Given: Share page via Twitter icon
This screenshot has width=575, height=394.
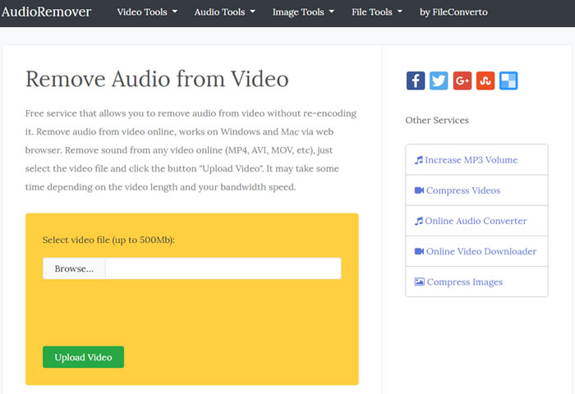Looking at the screenshot, I should pyautogui.click(x=439, y=80).
